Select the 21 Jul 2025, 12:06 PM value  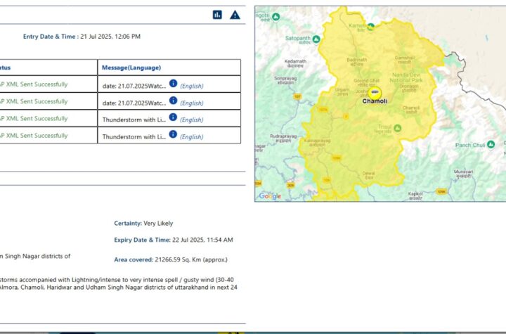[110, 37]
